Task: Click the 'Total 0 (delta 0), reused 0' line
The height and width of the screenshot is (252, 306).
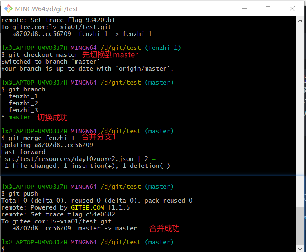Action: pos(97,201)
